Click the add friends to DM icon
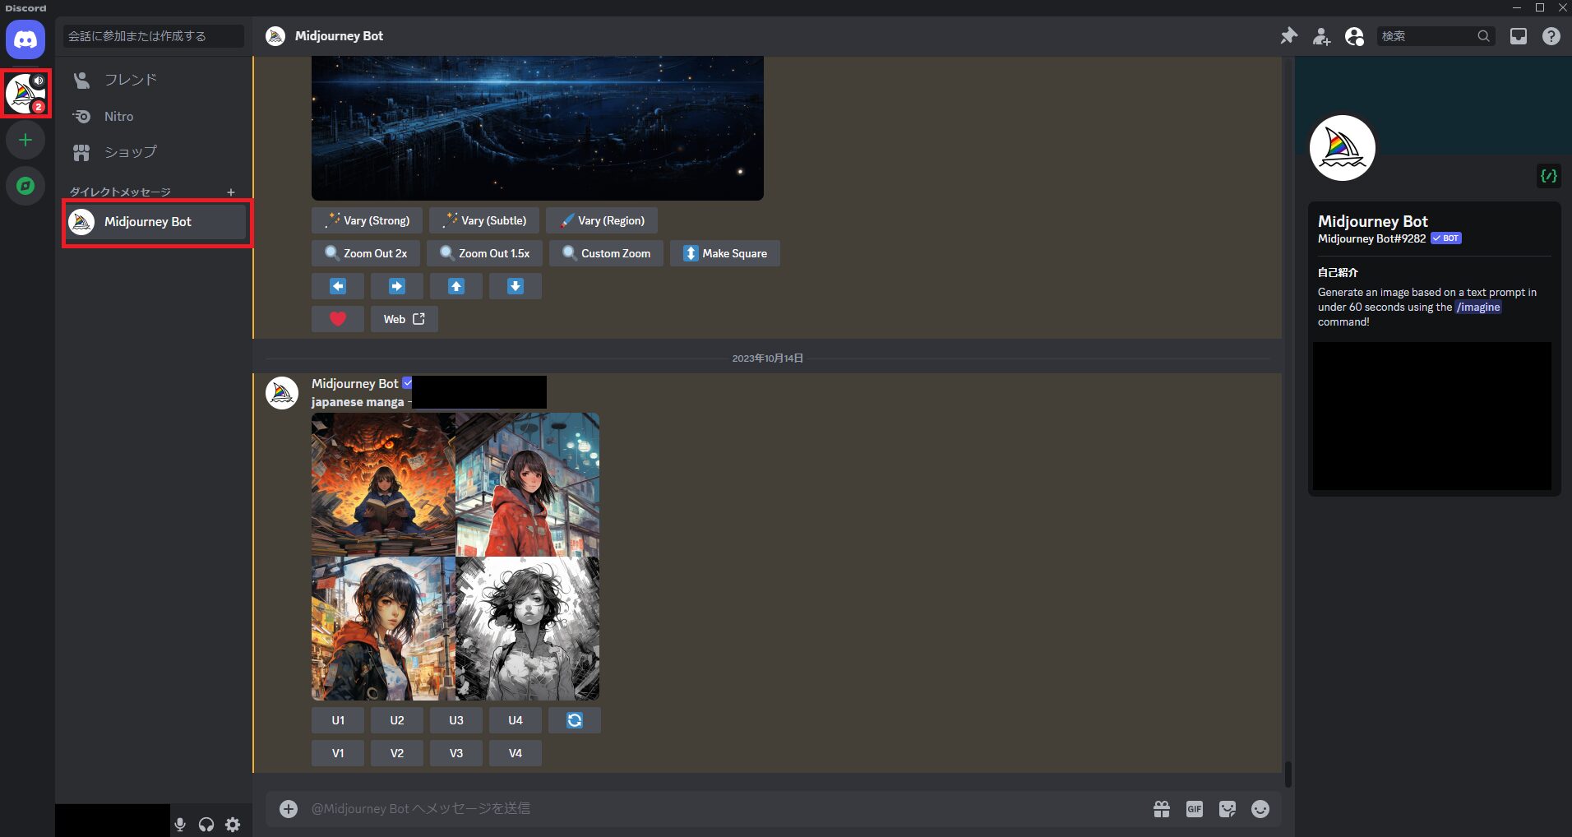The width and height of the screenshot is (1572, 837). pyautogui.click(x=1321, y=36)
